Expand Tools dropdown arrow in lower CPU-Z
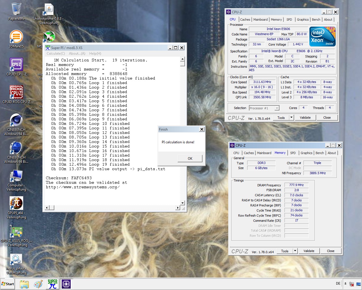This screenshot has height=290, width=362. click(x=295, y=251)
